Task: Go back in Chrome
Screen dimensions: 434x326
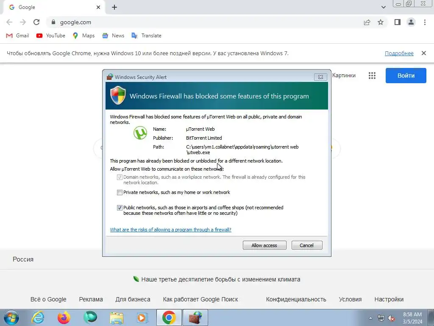Action: (9, 22)
